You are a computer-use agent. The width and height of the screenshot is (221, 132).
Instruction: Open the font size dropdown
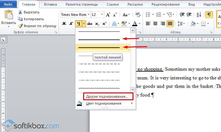[x=102, y=15]
